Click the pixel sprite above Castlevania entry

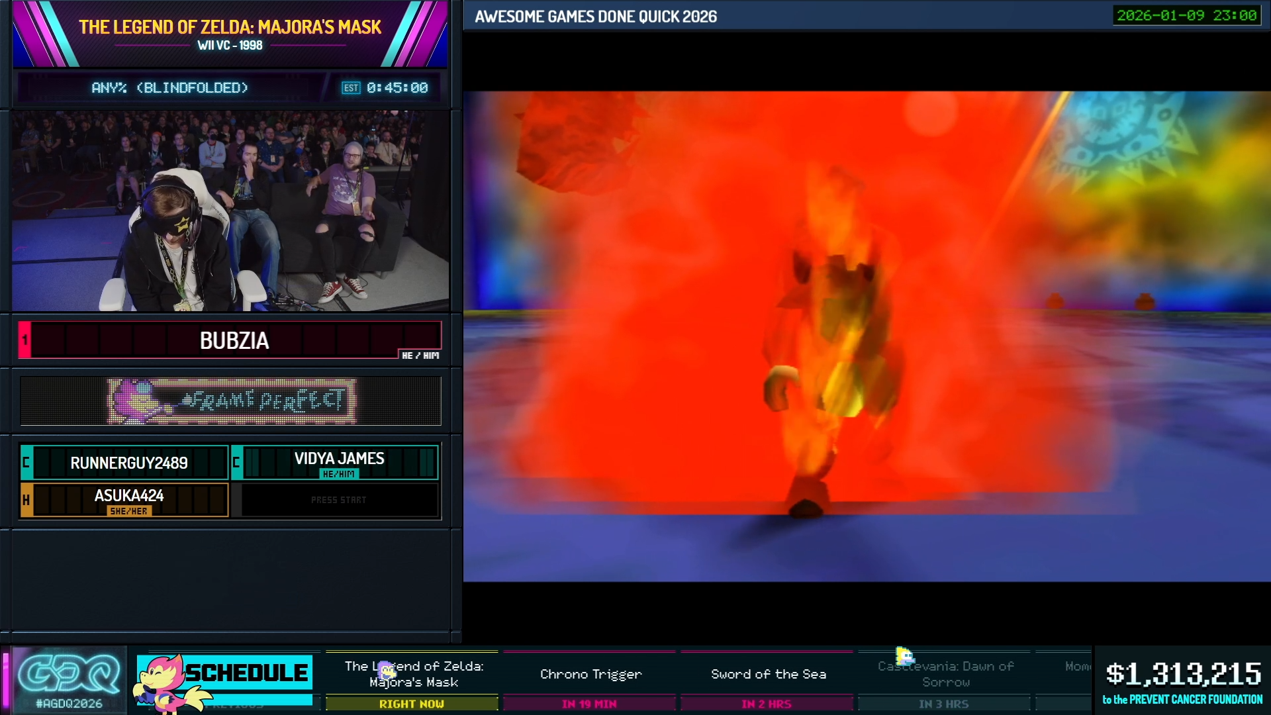tap(904, 656)
